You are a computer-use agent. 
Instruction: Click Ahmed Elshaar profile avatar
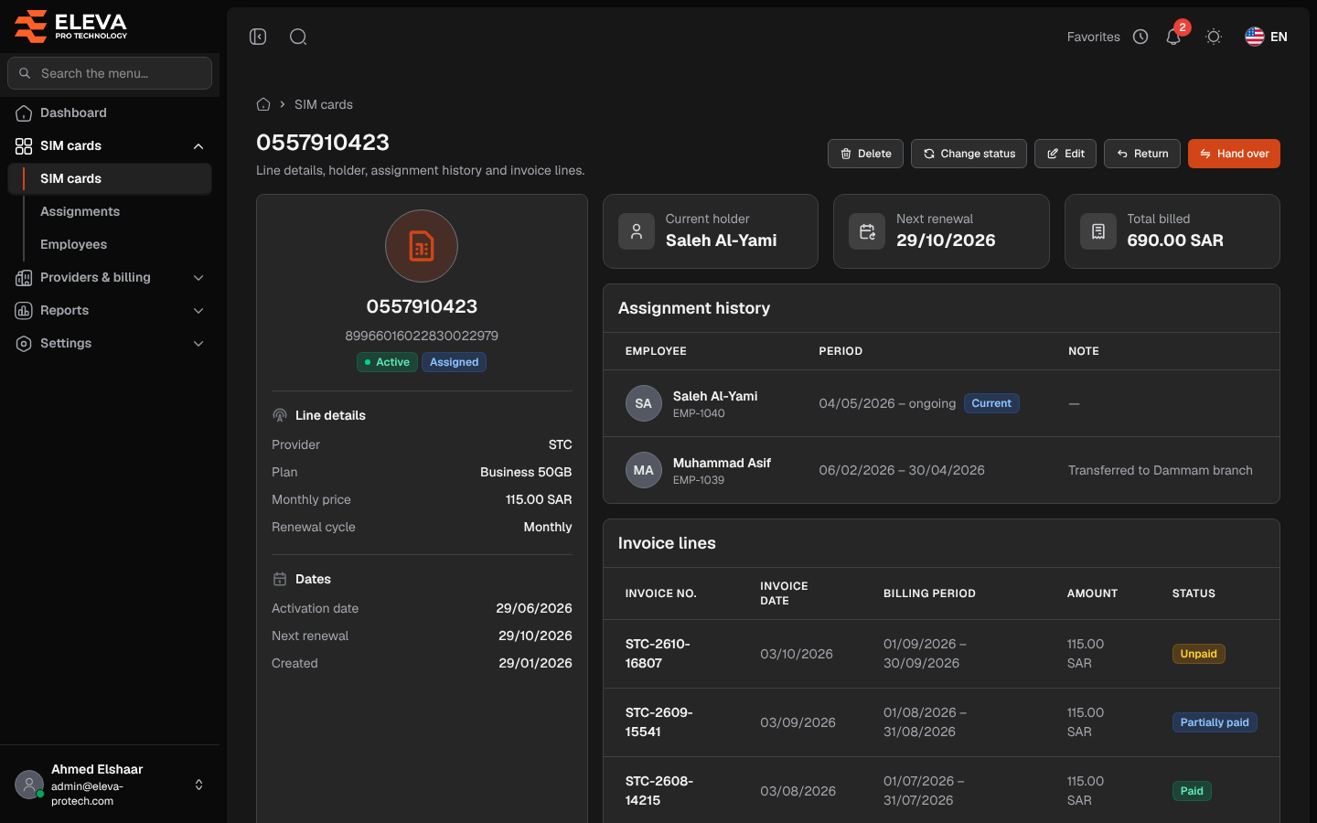(x=29, y=785)
